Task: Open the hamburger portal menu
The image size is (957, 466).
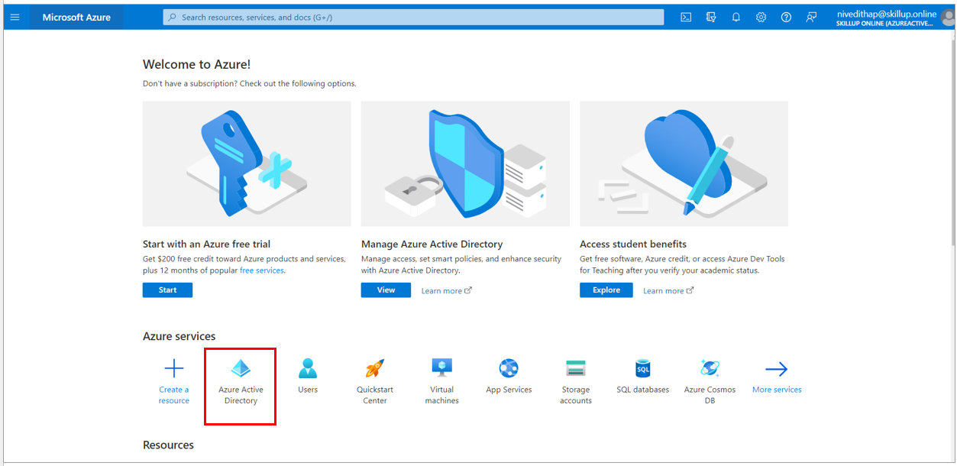Action: (x=15, y=17)
